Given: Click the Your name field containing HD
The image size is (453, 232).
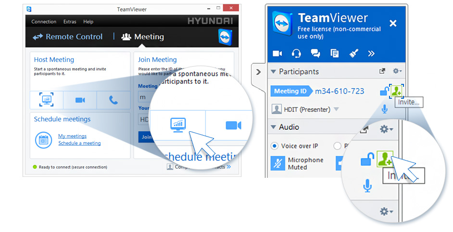Looking at the screenshot, I should click(144, 119).
